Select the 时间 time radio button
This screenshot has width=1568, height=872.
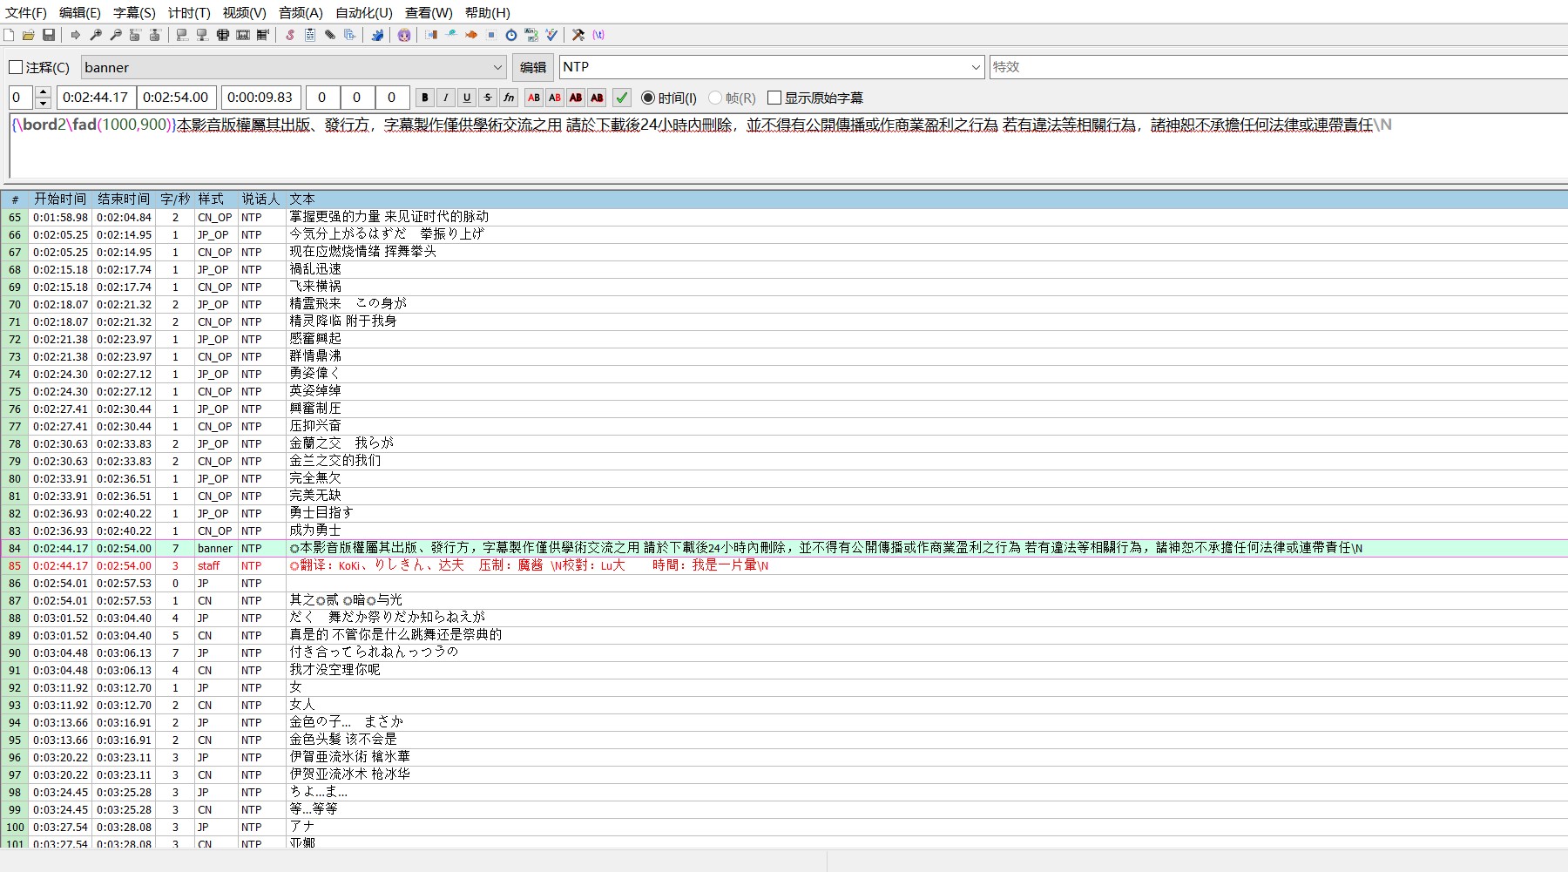click(x=668, y=98)
